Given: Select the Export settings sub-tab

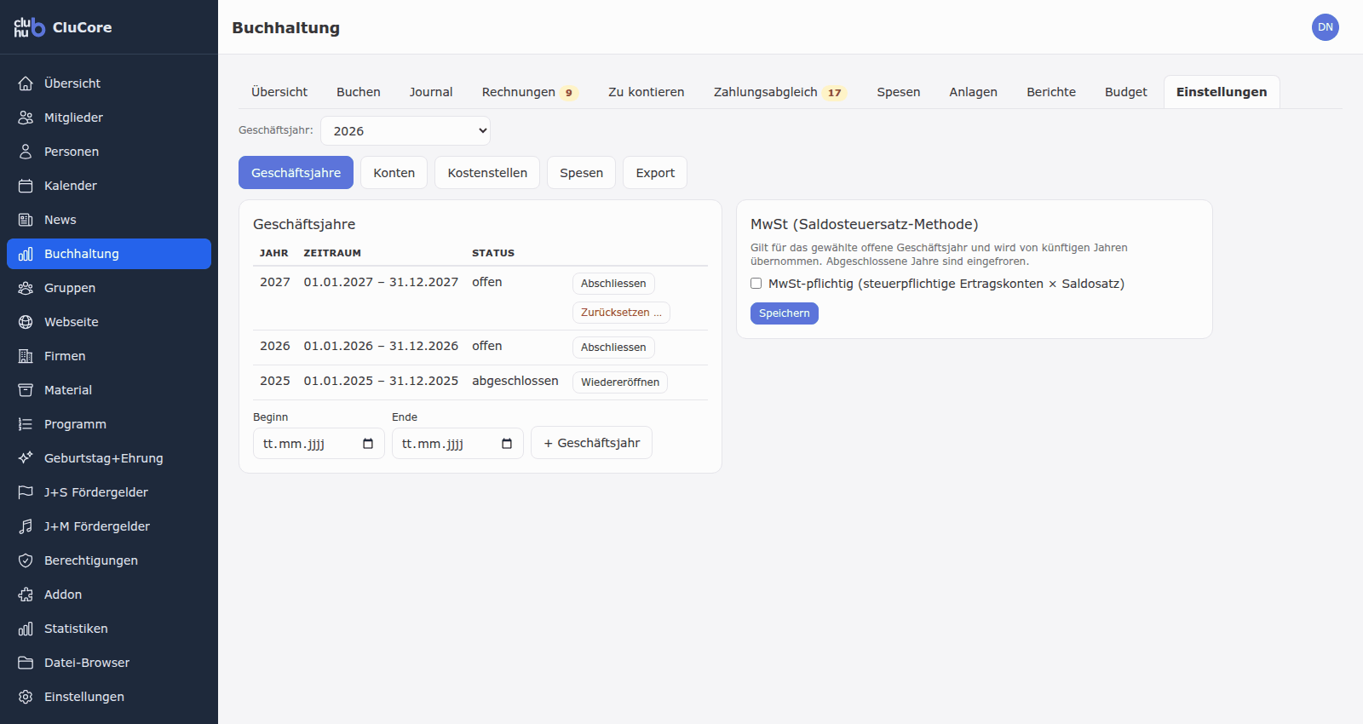Looking at the screenshot, I should [x=655, y=173].
